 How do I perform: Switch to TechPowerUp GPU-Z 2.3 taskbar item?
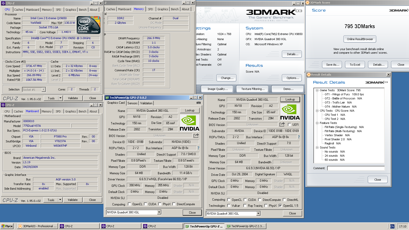pos(246,226)
